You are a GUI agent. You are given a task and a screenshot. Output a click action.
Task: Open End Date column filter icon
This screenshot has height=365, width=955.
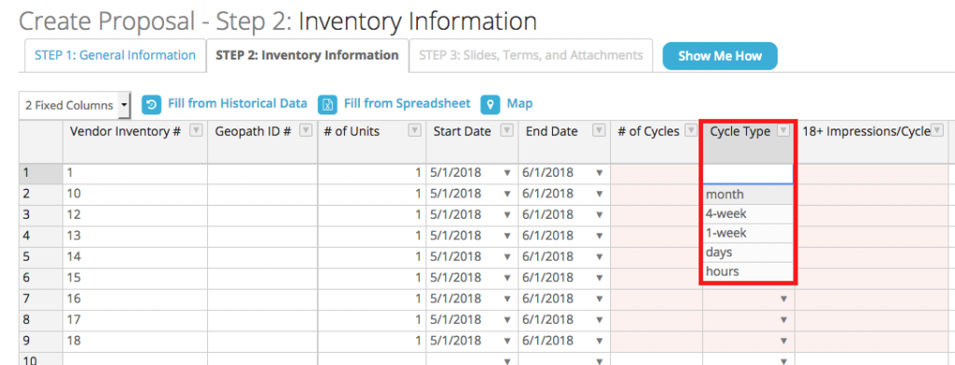point(600,130)
